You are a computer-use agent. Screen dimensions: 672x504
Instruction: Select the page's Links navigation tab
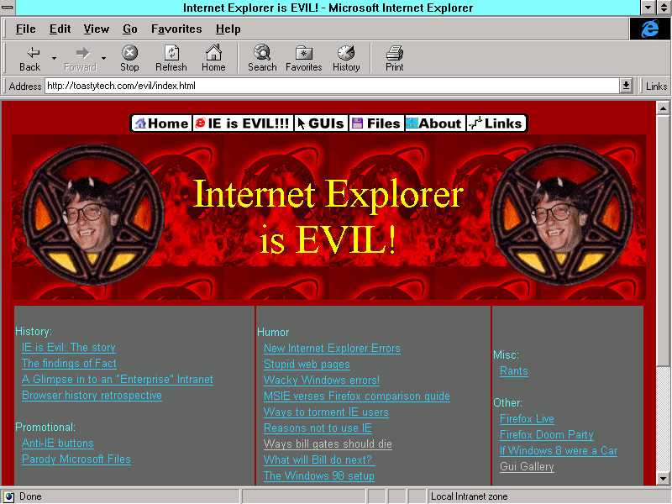[x=496, y=123]
